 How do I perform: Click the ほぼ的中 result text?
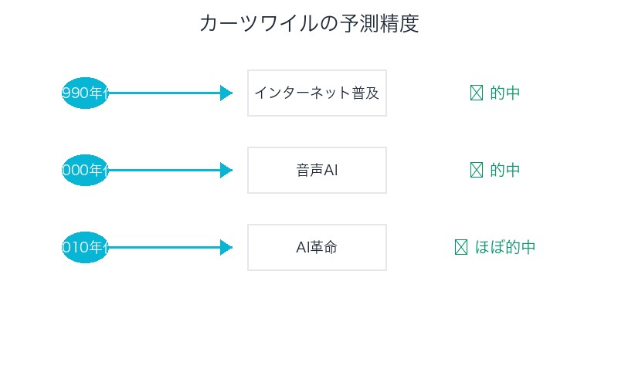click(x=505, y=248)
